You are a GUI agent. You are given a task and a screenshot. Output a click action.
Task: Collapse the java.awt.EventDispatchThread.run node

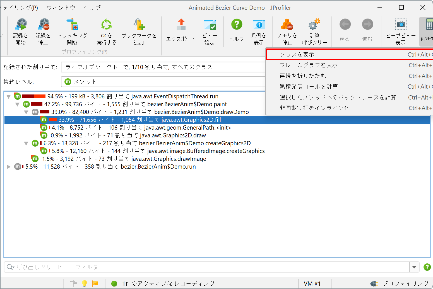(9, 96)
